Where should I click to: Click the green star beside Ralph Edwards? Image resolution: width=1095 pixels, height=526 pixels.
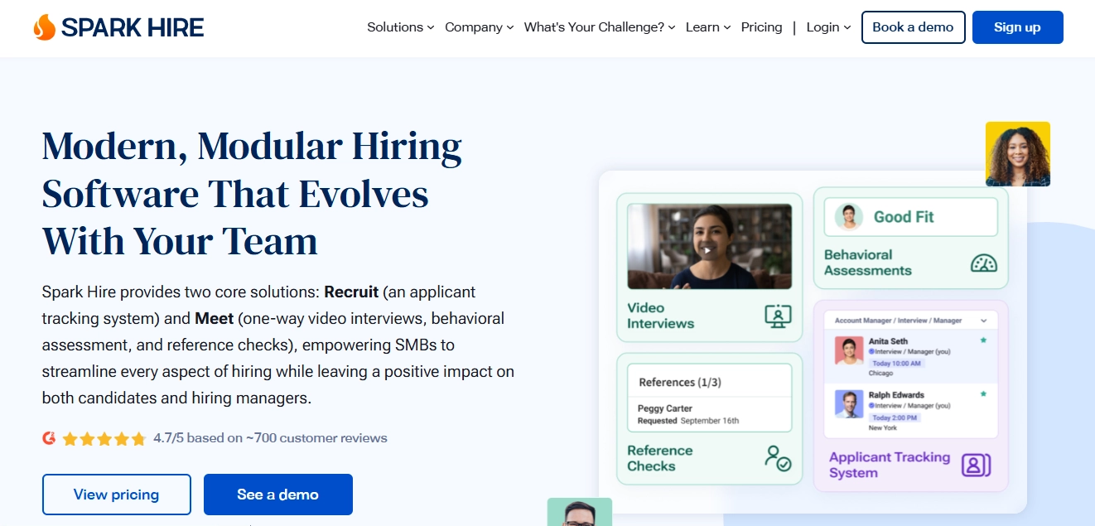(983, 394)
